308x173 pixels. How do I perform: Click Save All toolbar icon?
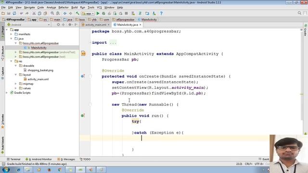(x=9, y=13)
